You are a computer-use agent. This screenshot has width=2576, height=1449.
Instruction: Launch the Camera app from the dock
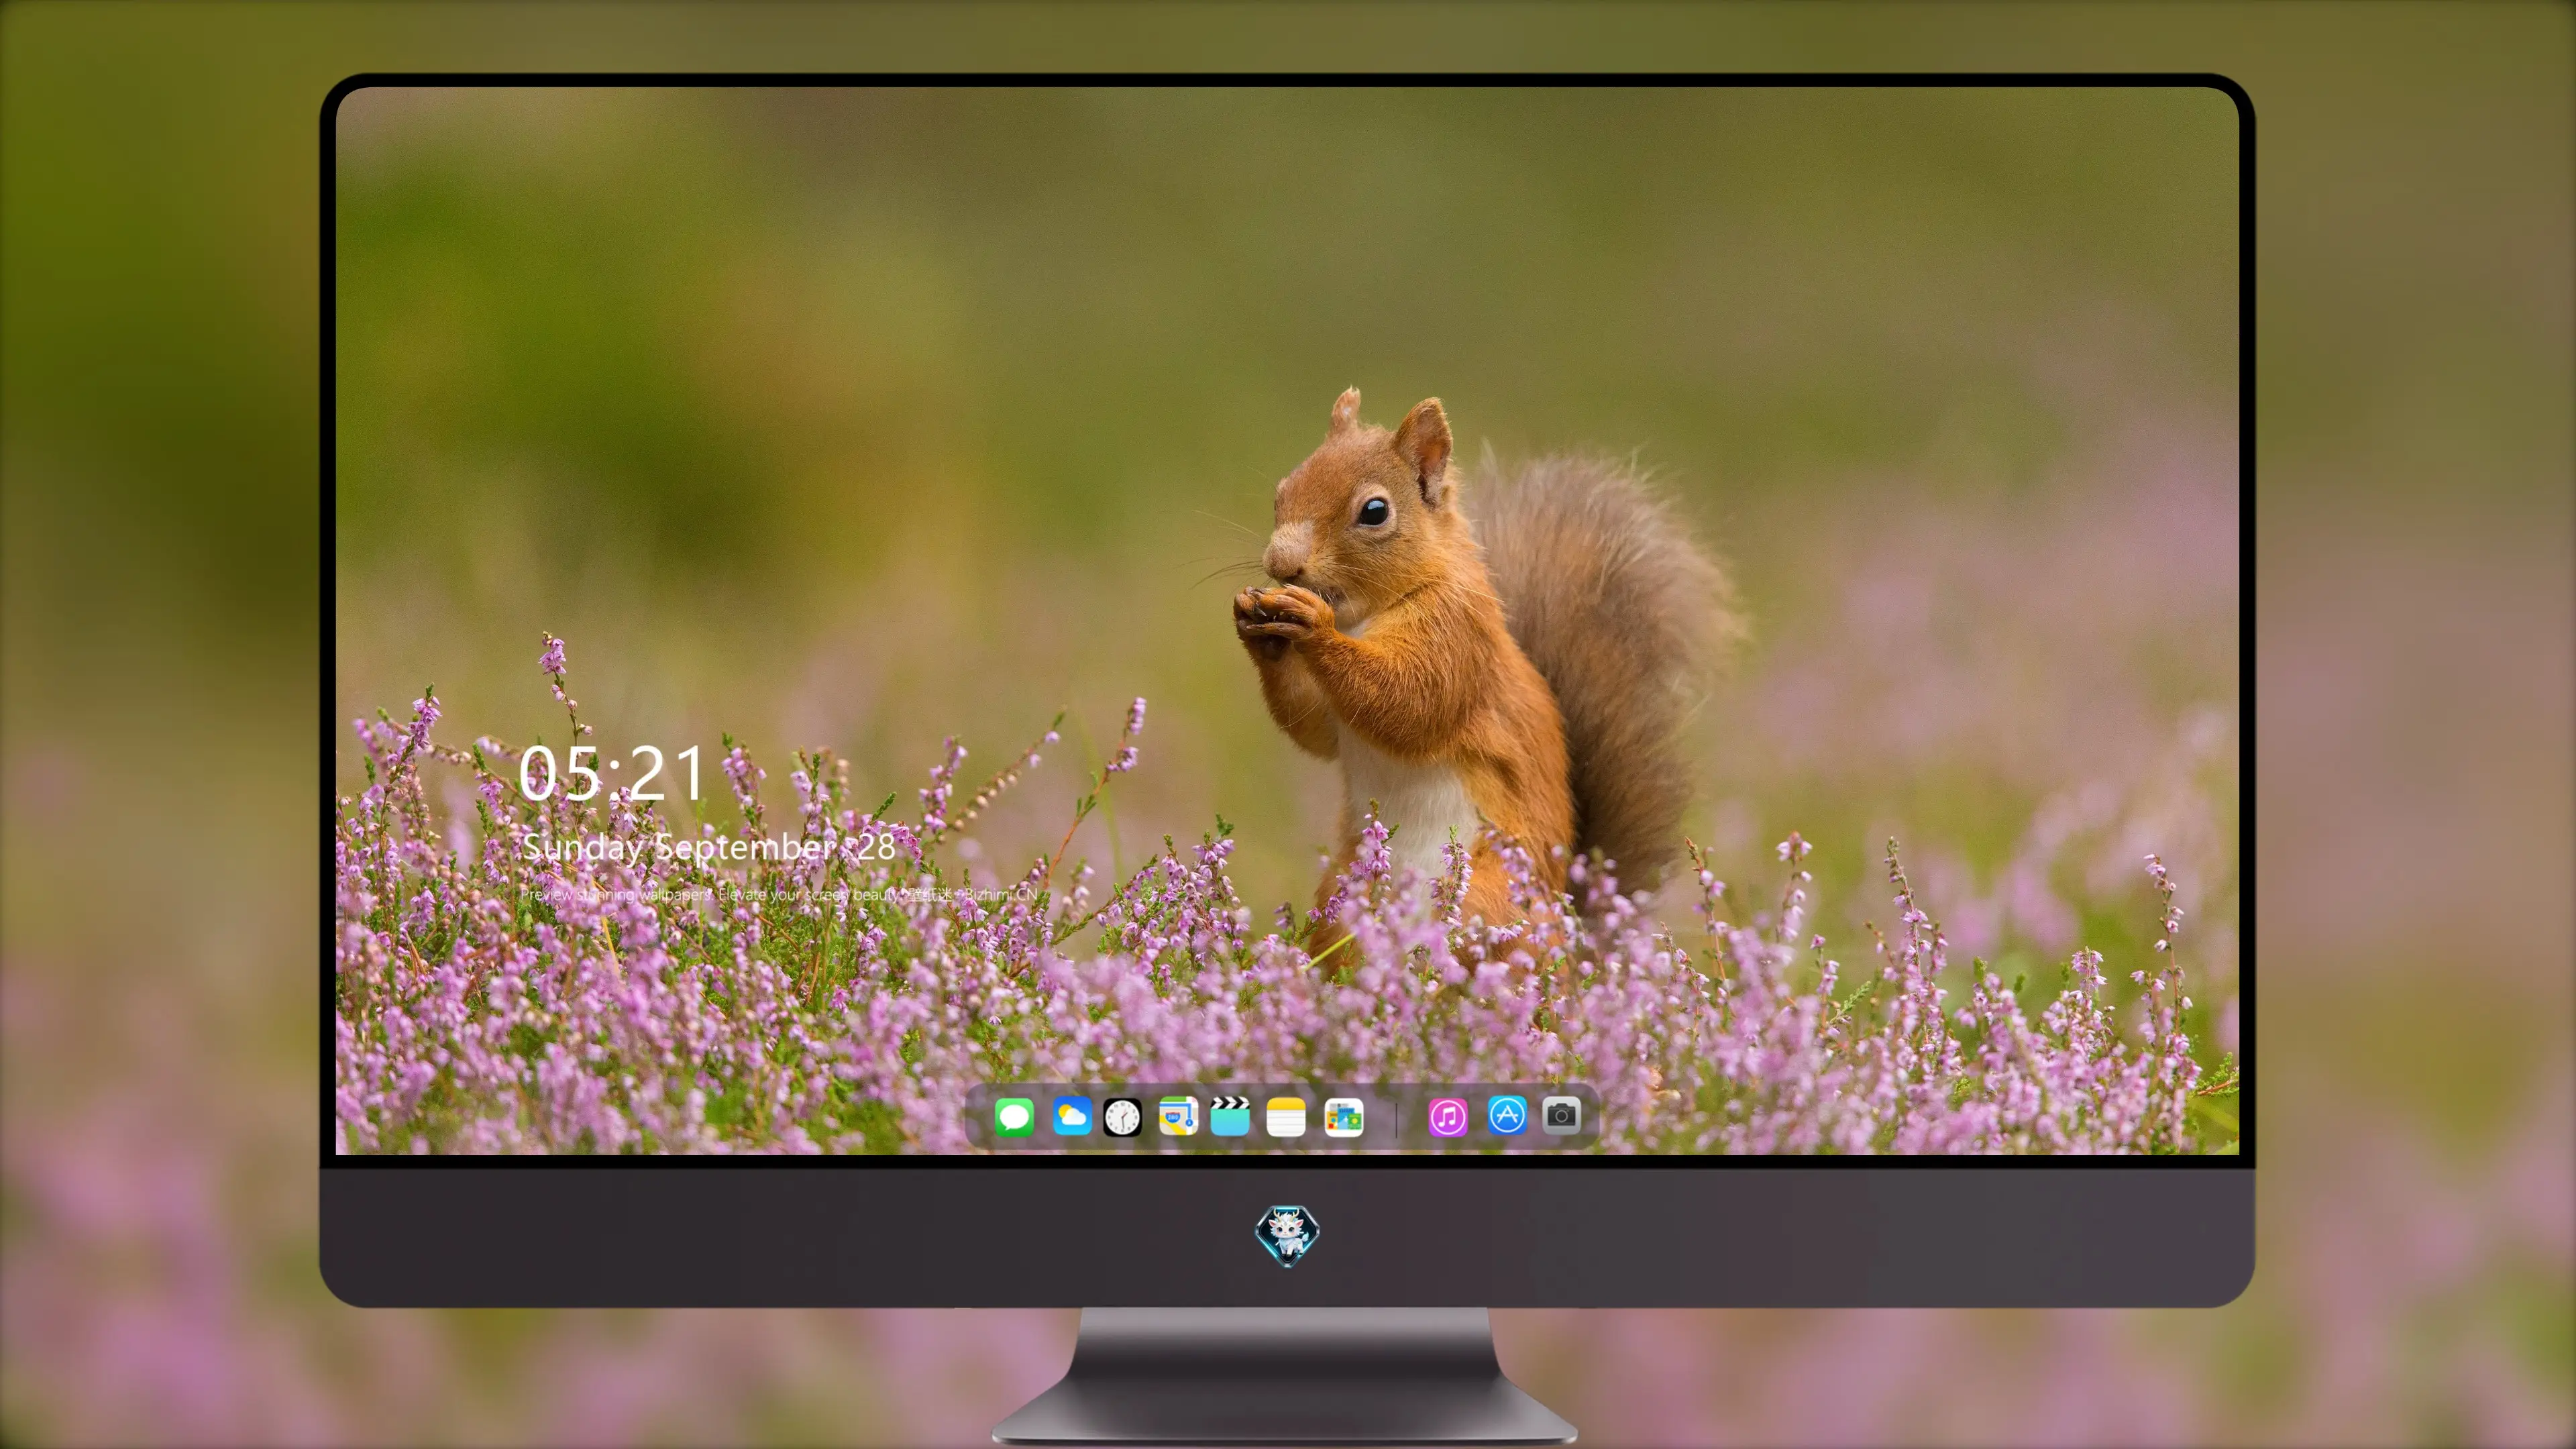(x=1561, y=1115)
